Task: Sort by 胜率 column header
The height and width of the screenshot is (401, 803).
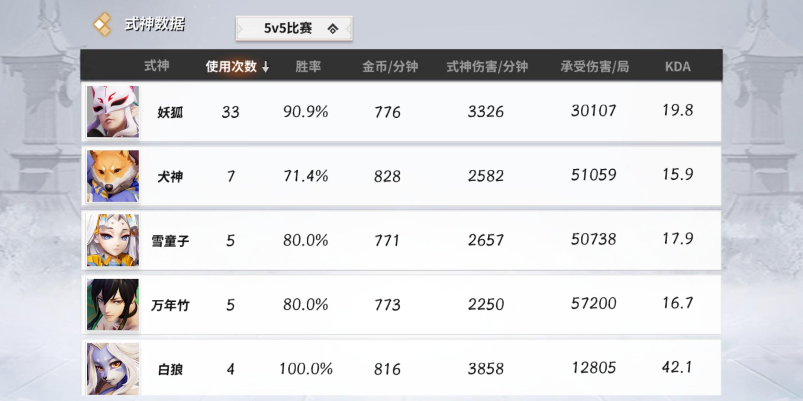Action: pyautogui.click(x=308, y=67)
